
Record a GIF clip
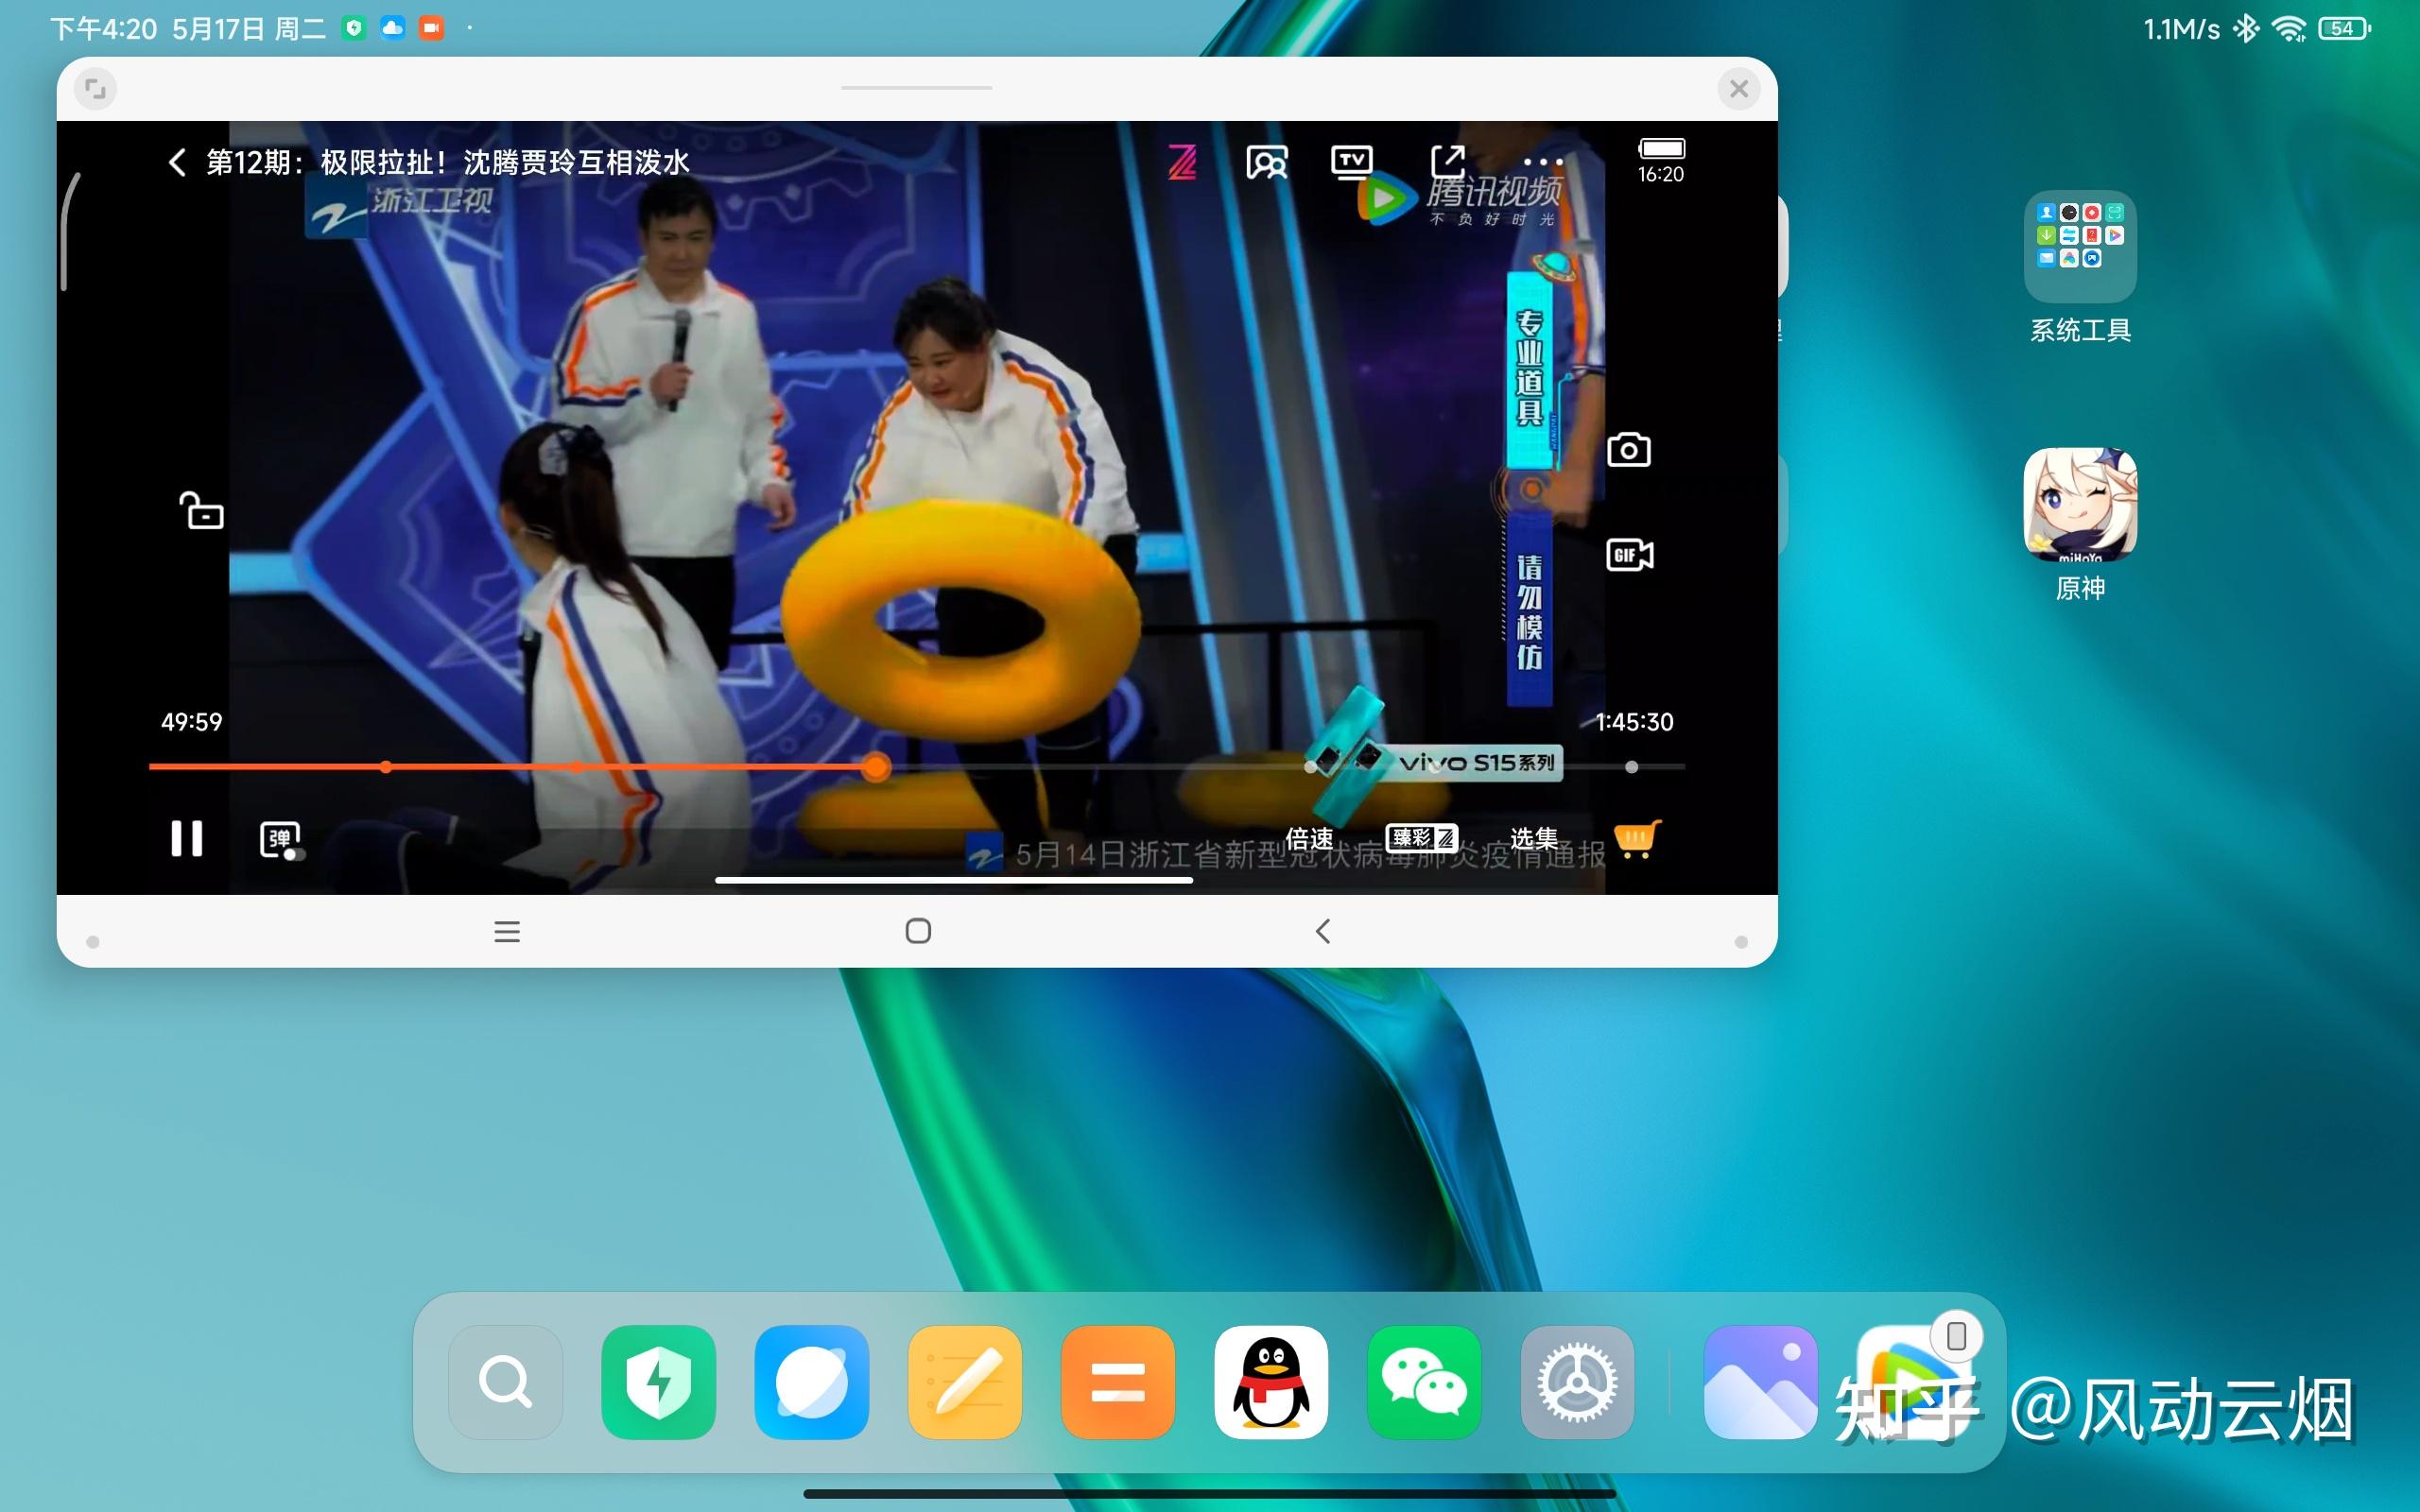tap(1629, 555)
